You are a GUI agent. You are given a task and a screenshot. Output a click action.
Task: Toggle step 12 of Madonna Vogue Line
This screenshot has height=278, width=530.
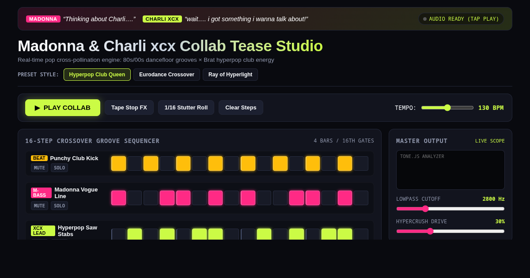296,198
